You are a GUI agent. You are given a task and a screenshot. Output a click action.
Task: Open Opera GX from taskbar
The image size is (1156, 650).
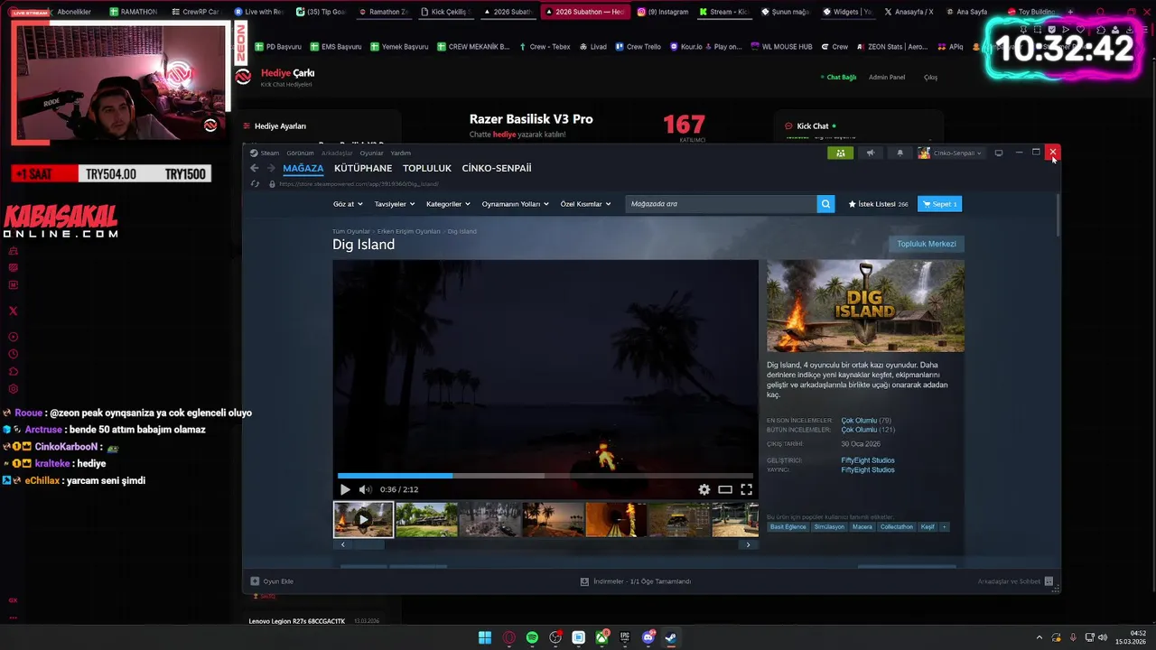point(508,637)
